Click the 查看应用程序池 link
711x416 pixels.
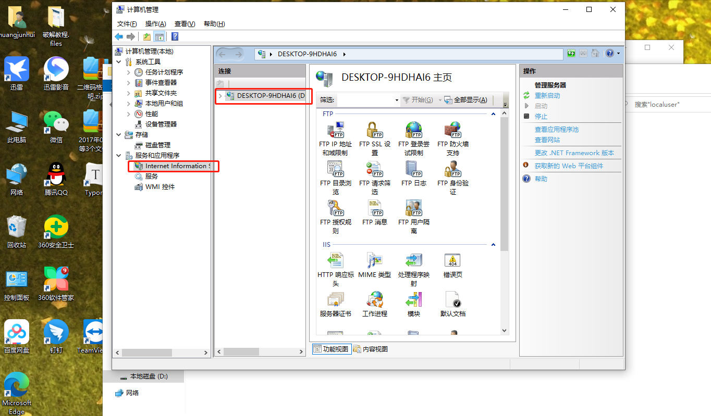[x=557, y=129]
